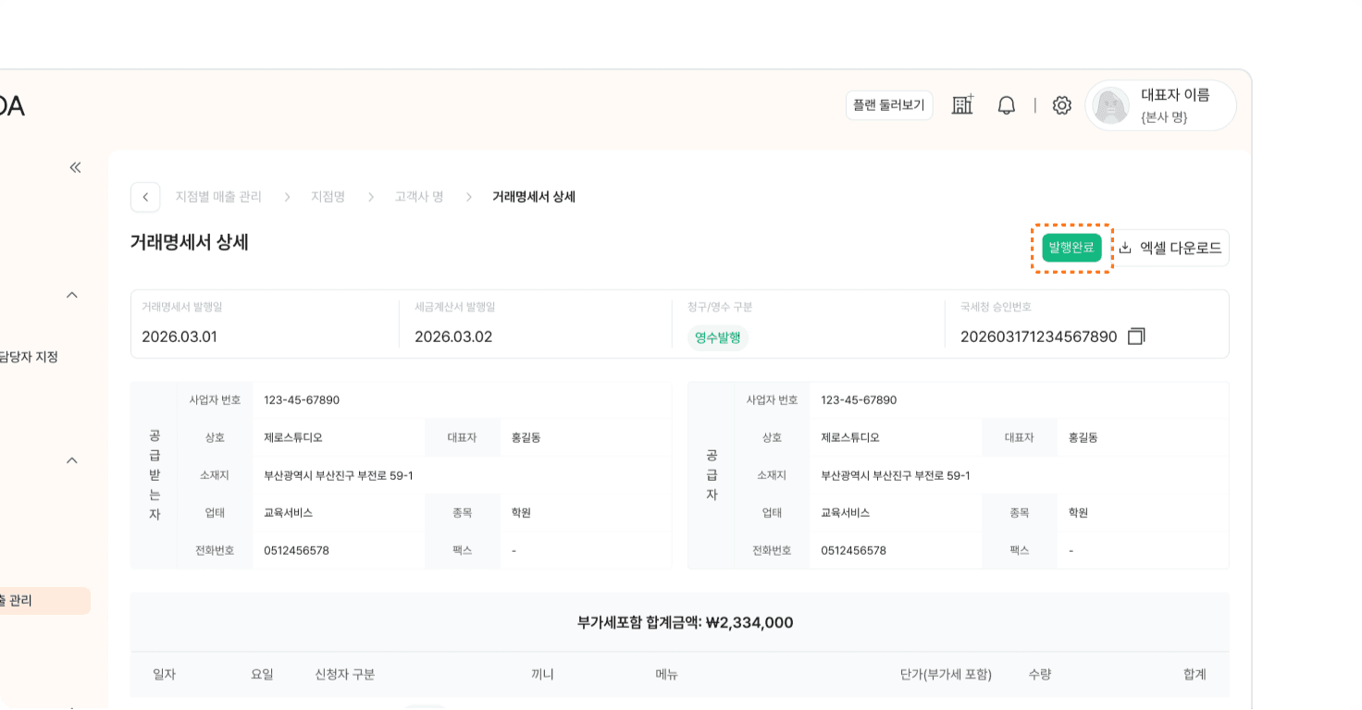The image size is (1362, 710).
Task: Download Excel via 엑셀 다운로드 button
Action: tap(1170, 248)
